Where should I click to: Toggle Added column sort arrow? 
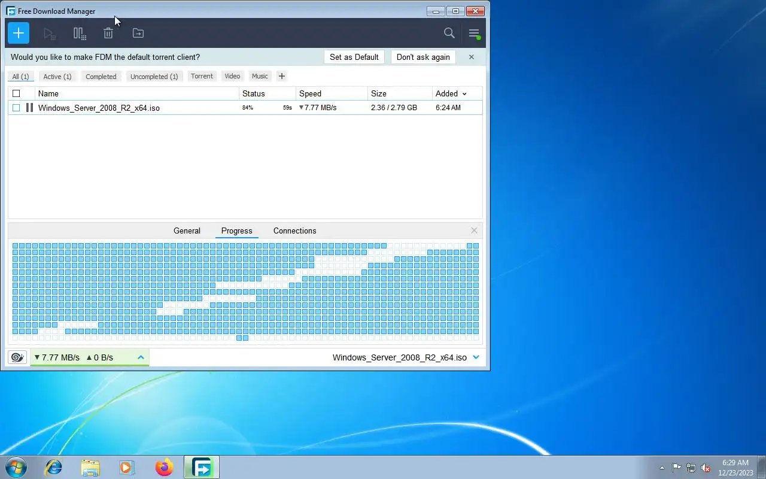pos(464,94)
